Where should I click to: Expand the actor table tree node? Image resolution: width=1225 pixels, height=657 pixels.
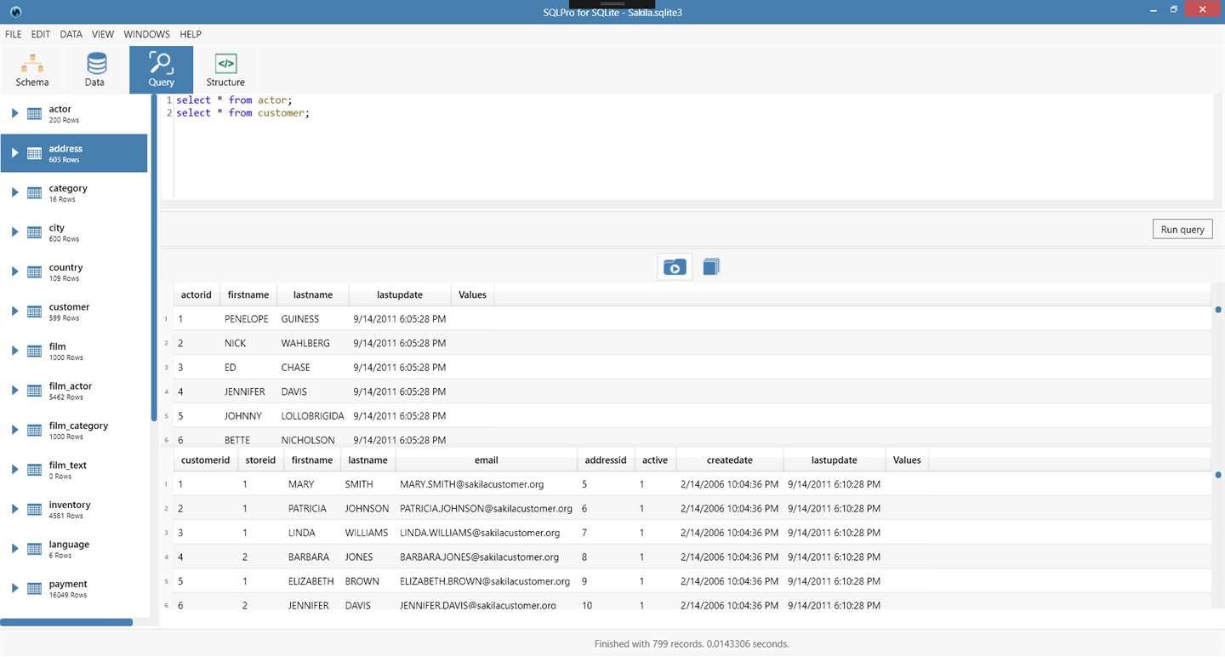pos(14,113)
